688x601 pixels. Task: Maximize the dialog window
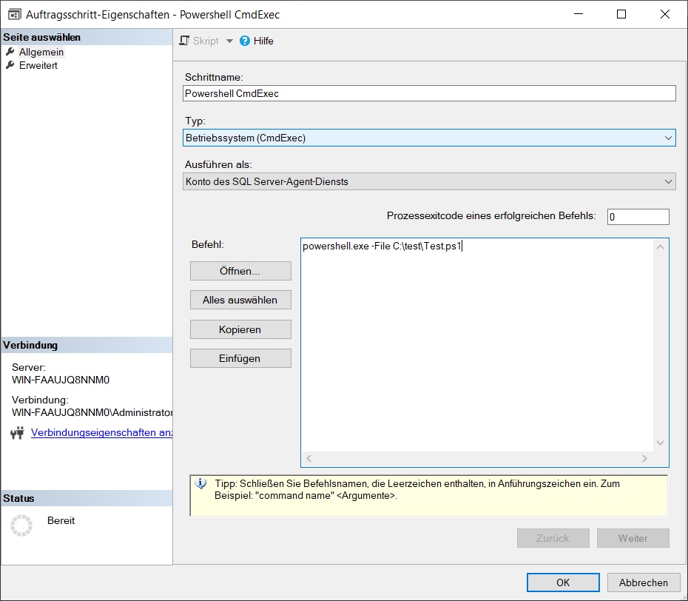click(x=621, y=14)
